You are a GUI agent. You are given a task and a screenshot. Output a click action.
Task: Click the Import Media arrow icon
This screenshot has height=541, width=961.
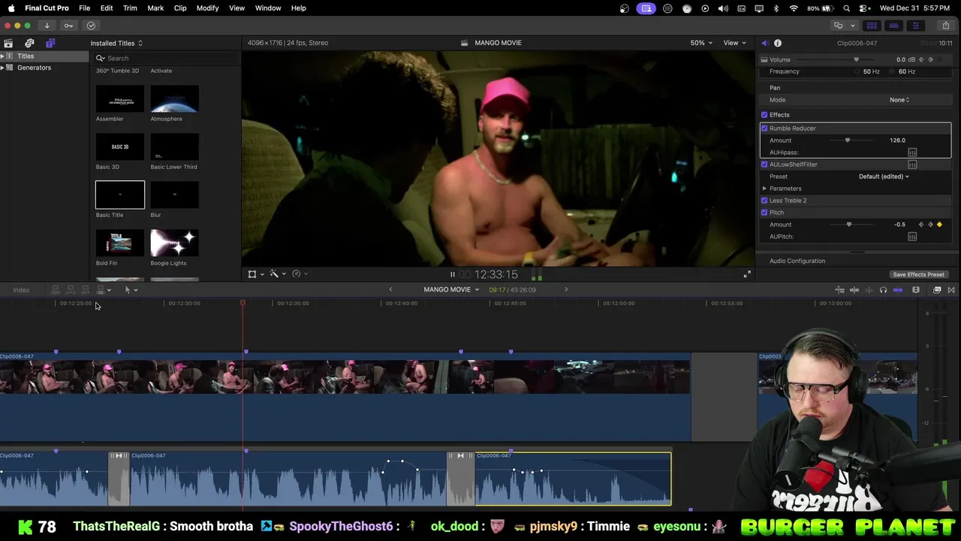tap(47, 26)
